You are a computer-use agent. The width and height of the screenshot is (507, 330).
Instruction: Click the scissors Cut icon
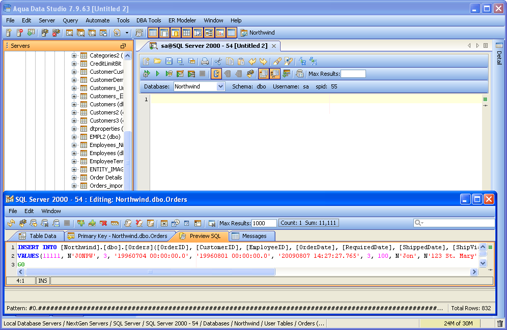point(218,61)
